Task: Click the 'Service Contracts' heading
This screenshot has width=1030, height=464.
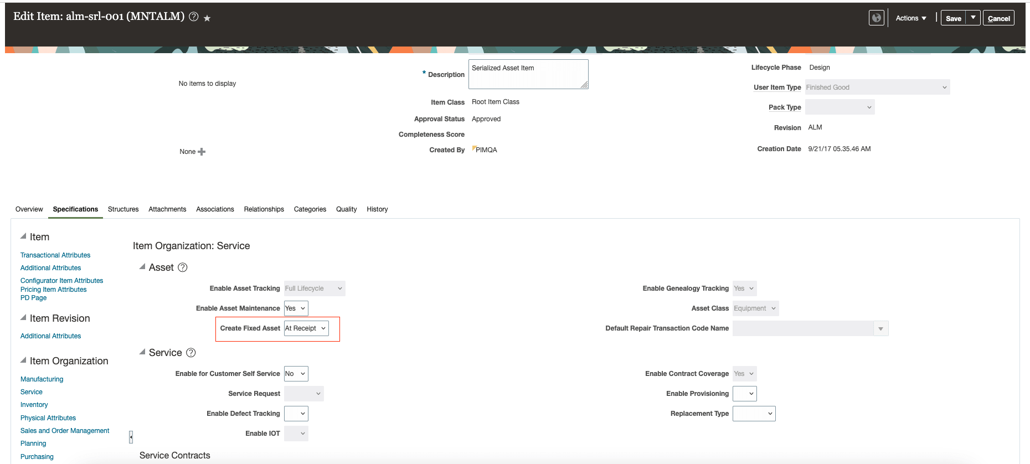Action: tap(175, 456)
